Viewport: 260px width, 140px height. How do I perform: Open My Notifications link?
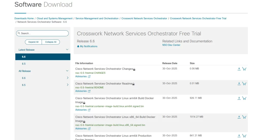coord(89,46)
